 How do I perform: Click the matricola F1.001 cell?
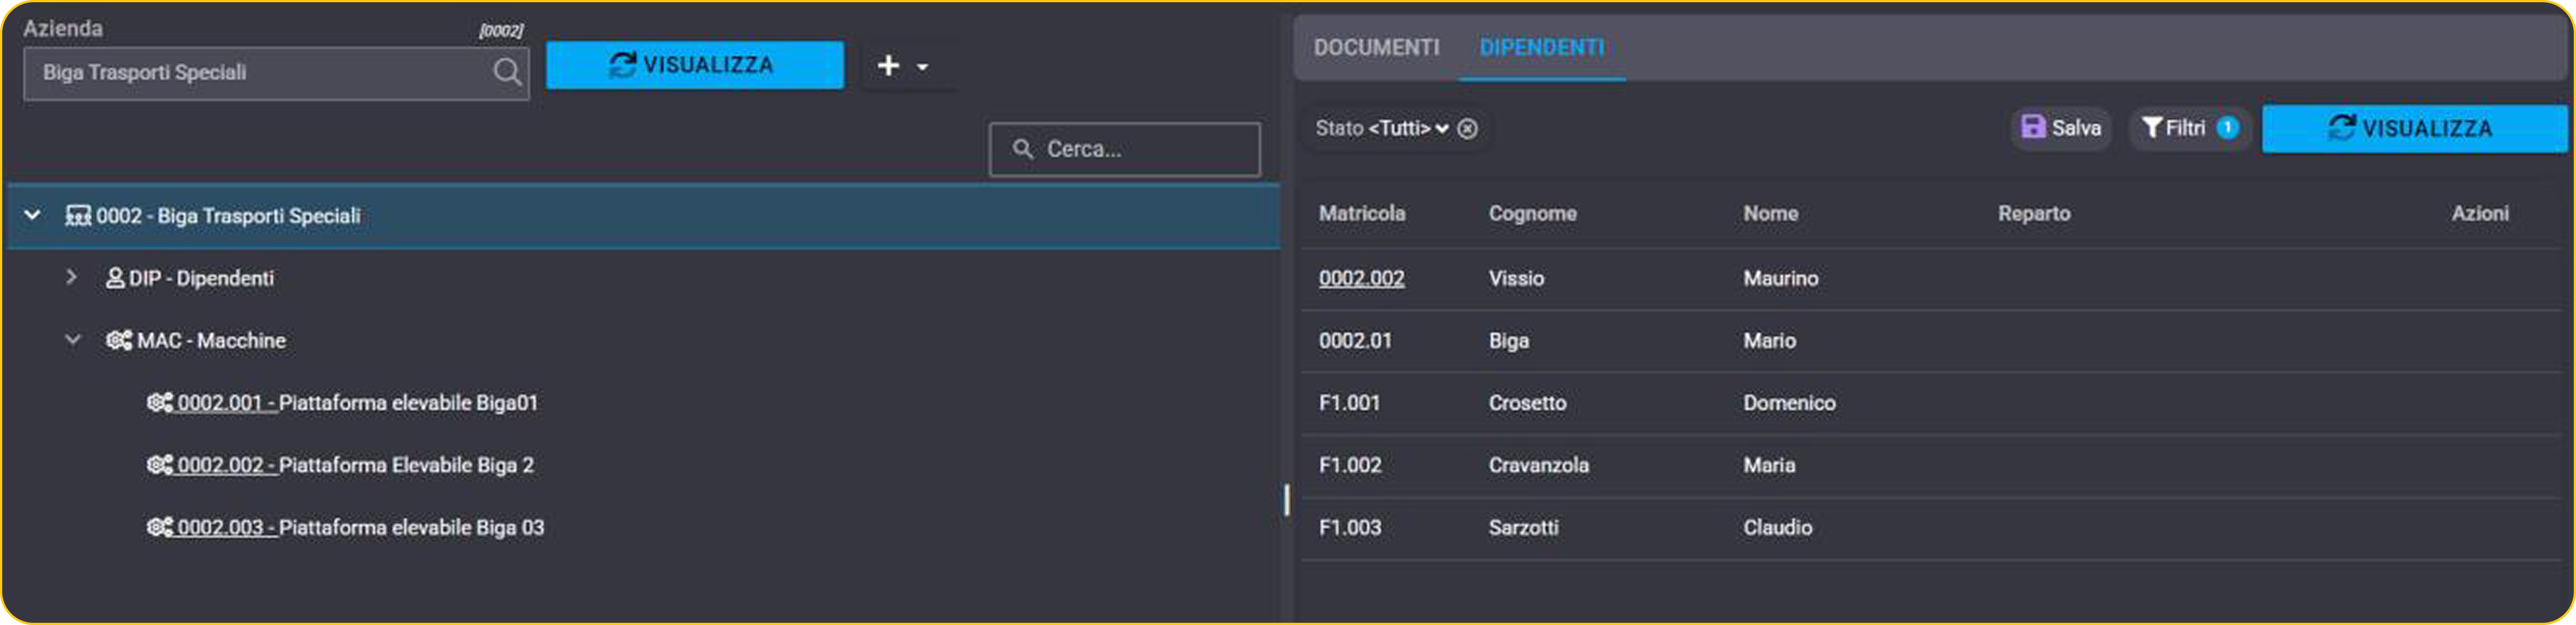1349,403
